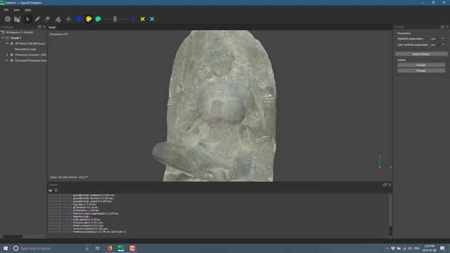Click the crosshair reset view icon
Image resolution: width=450 pixels, height=253 pixels.
point(68,19)
